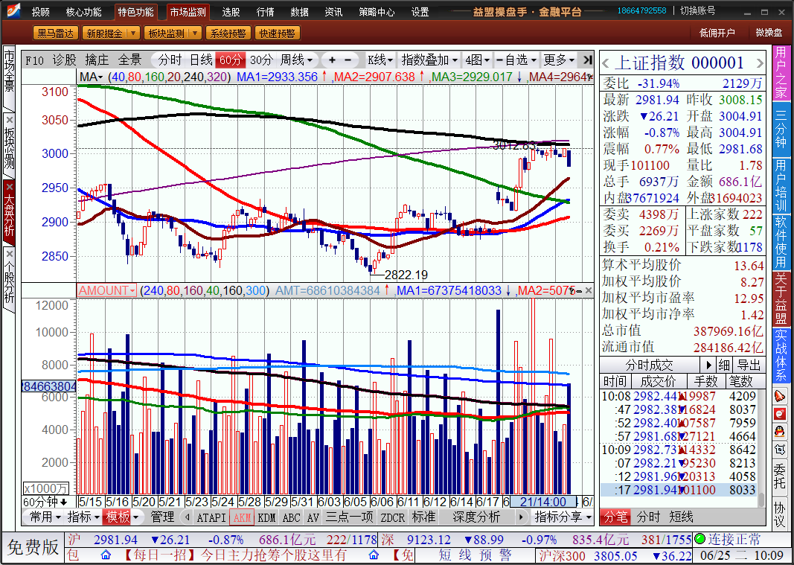Select the 日线 period toggle
794x565 pixels.
pos(201,60)
